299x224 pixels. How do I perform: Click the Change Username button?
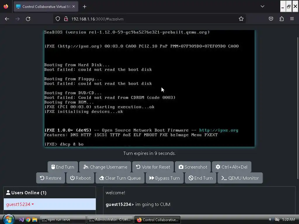pyautogui.click(x=105, y=167)
